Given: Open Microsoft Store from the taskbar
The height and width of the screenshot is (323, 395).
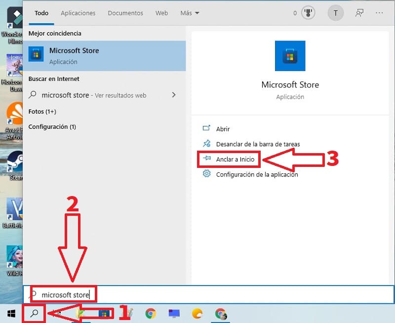Looking at the screenshot, I should tap(104, 314).
